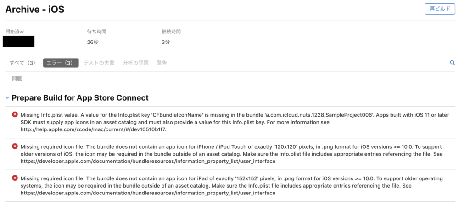Click the 問題 column header
The height and width of the screenshot is (205, 470).
click(x=17, y=79)
